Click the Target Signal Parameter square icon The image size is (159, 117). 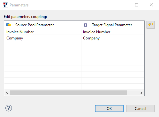[86, 25]
